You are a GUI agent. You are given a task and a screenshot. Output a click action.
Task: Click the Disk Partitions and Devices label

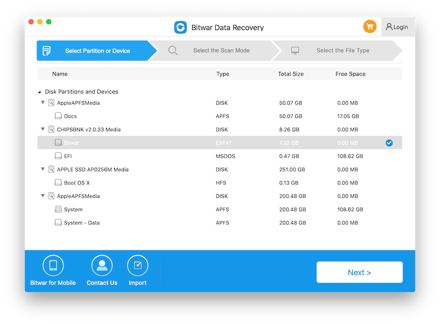(81, 92)
